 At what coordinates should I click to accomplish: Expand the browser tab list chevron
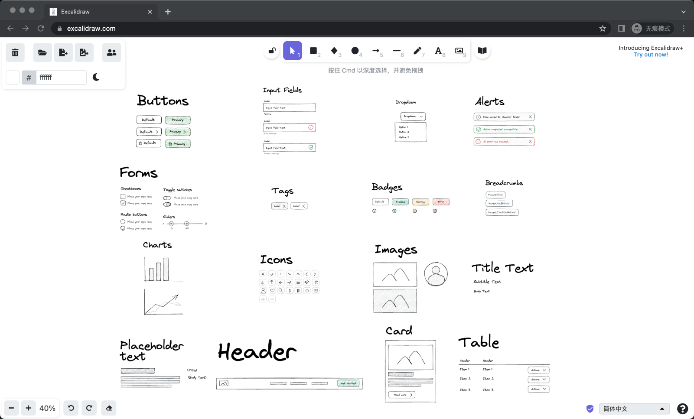[x=683, y=12]
